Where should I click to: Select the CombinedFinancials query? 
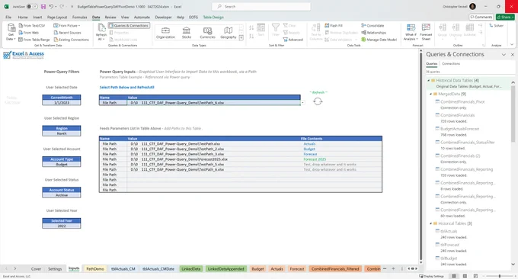tap(457, 115)
